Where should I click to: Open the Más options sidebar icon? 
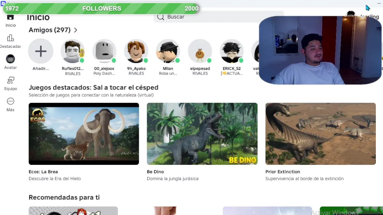(x=10, y=101)
